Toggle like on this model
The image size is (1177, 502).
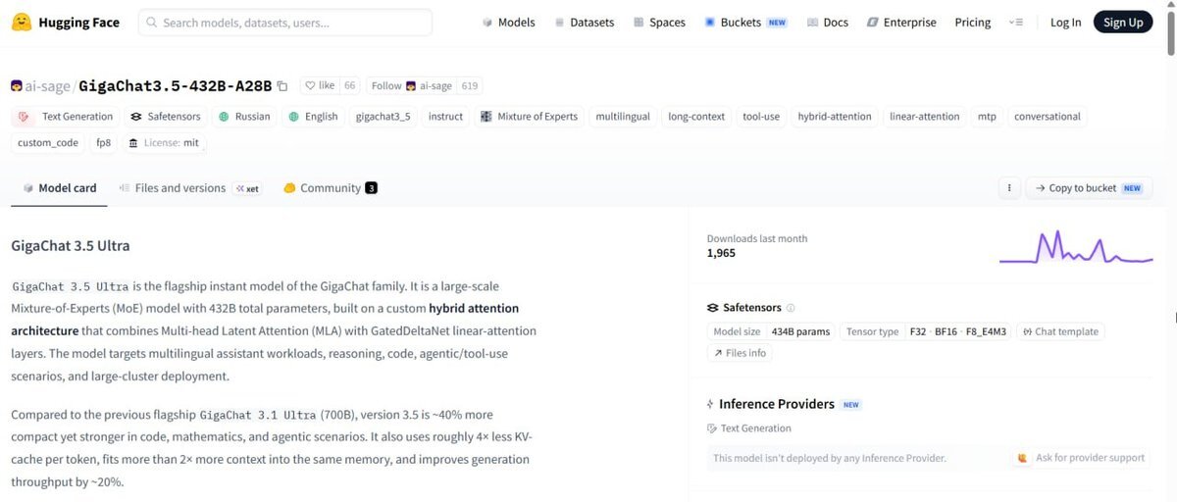coord(319,86)
